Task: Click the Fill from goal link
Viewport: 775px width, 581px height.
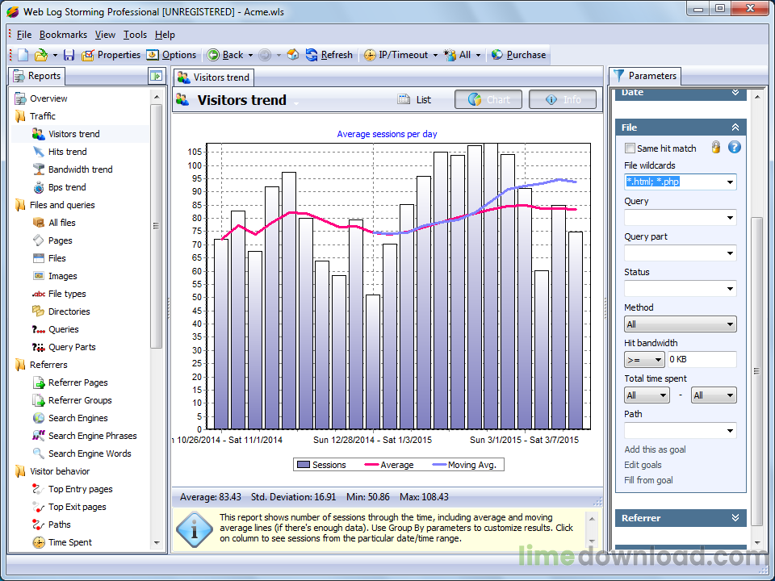Action: (648, 480)
